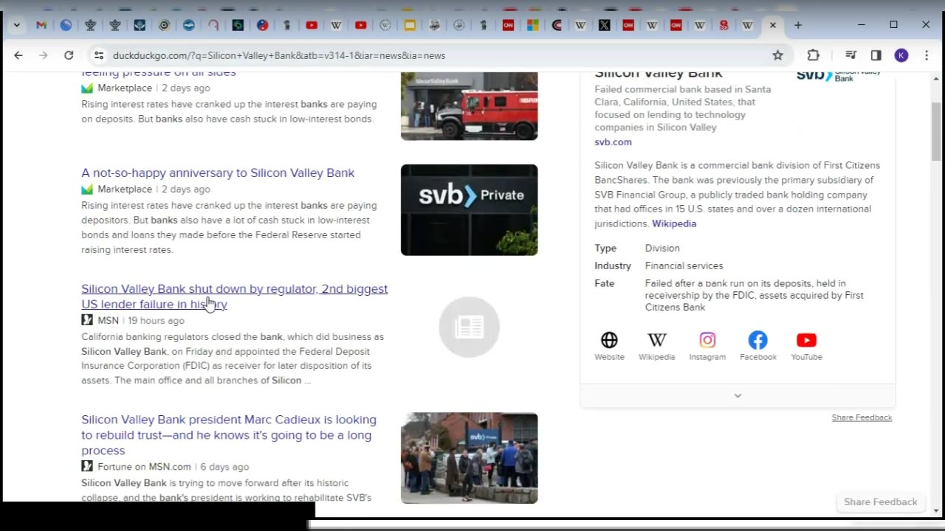Open 'A not-so-happy anniversary to Silicon Valley Bank'
This screenshot has height=531, width=945.
[x=218, y=173]
